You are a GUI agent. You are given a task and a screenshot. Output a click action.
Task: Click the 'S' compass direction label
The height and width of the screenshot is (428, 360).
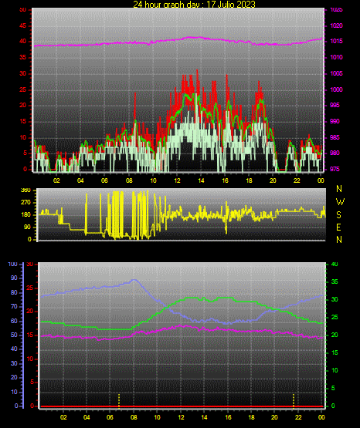338,215
